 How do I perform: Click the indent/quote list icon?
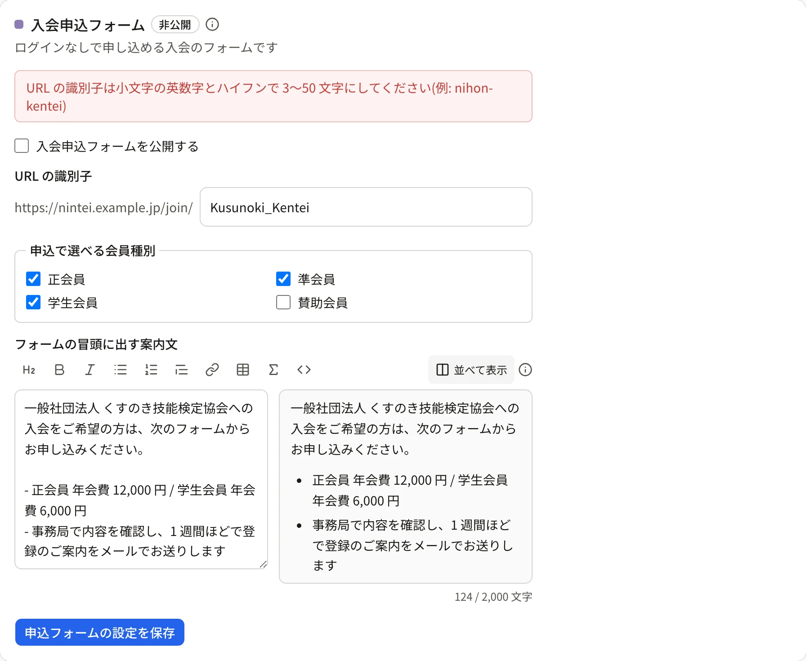[x=182, y=370]
